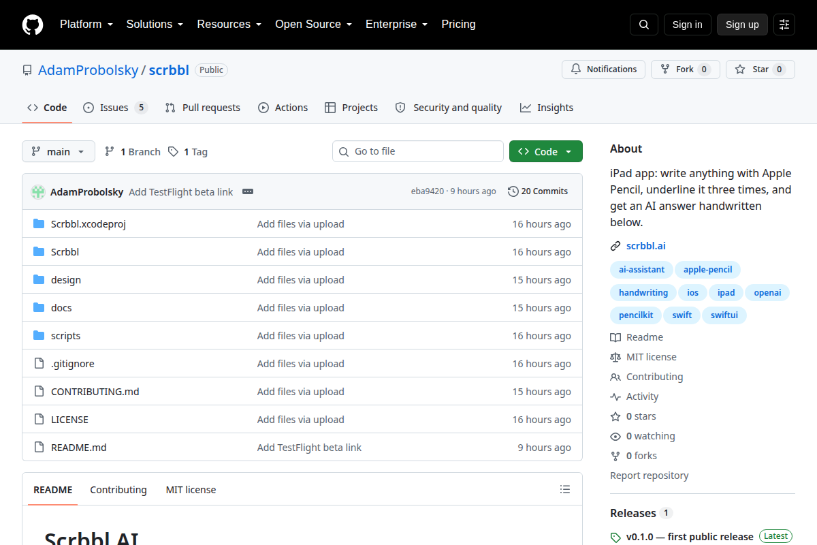Screen dimensions: 817x545
Task: Click AdamProbolsky's avatar in commit bar
Action: pyautogui.click(x=38, y=191)
